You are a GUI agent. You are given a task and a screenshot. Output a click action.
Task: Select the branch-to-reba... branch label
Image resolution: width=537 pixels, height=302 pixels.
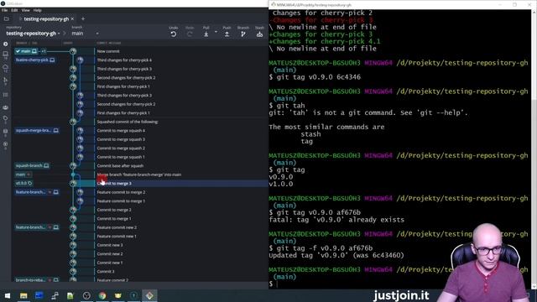tap(37, 280)
